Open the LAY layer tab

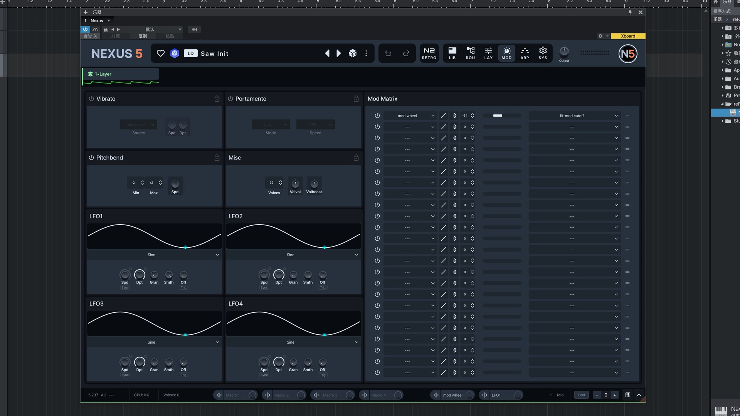click(488, 53)
